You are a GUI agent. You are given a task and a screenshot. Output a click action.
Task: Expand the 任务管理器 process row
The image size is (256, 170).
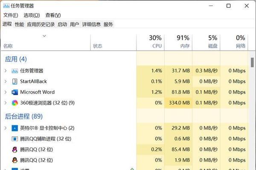(x=6, y=71)
